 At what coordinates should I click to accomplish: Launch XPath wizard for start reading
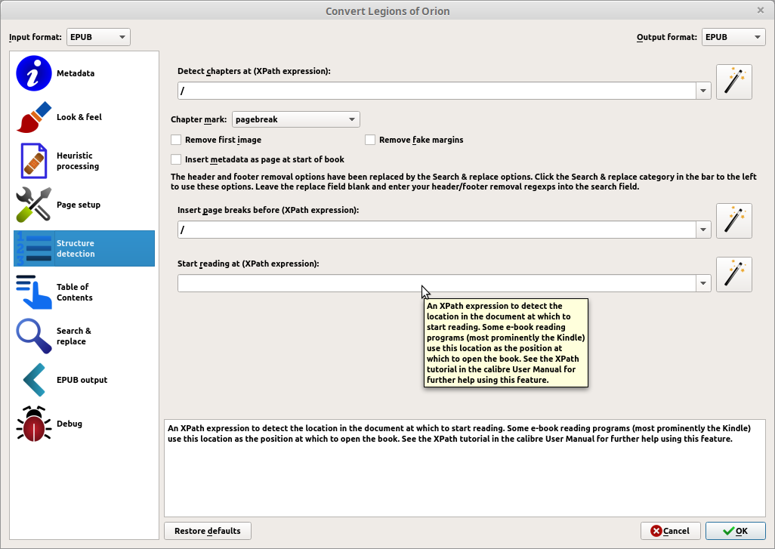click(x=734, y=274)
